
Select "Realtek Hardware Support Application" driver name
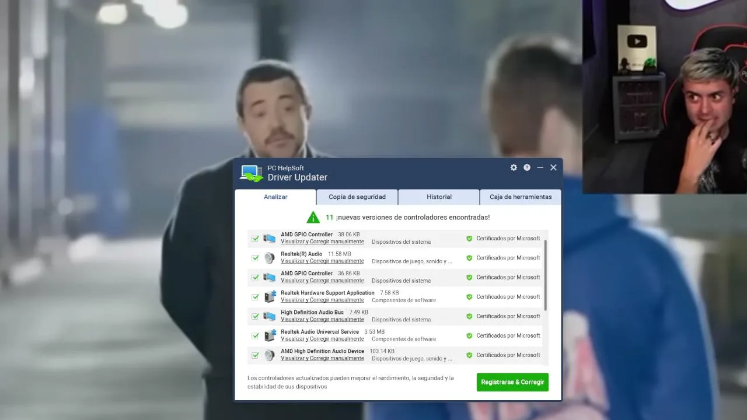pos(327,293)
